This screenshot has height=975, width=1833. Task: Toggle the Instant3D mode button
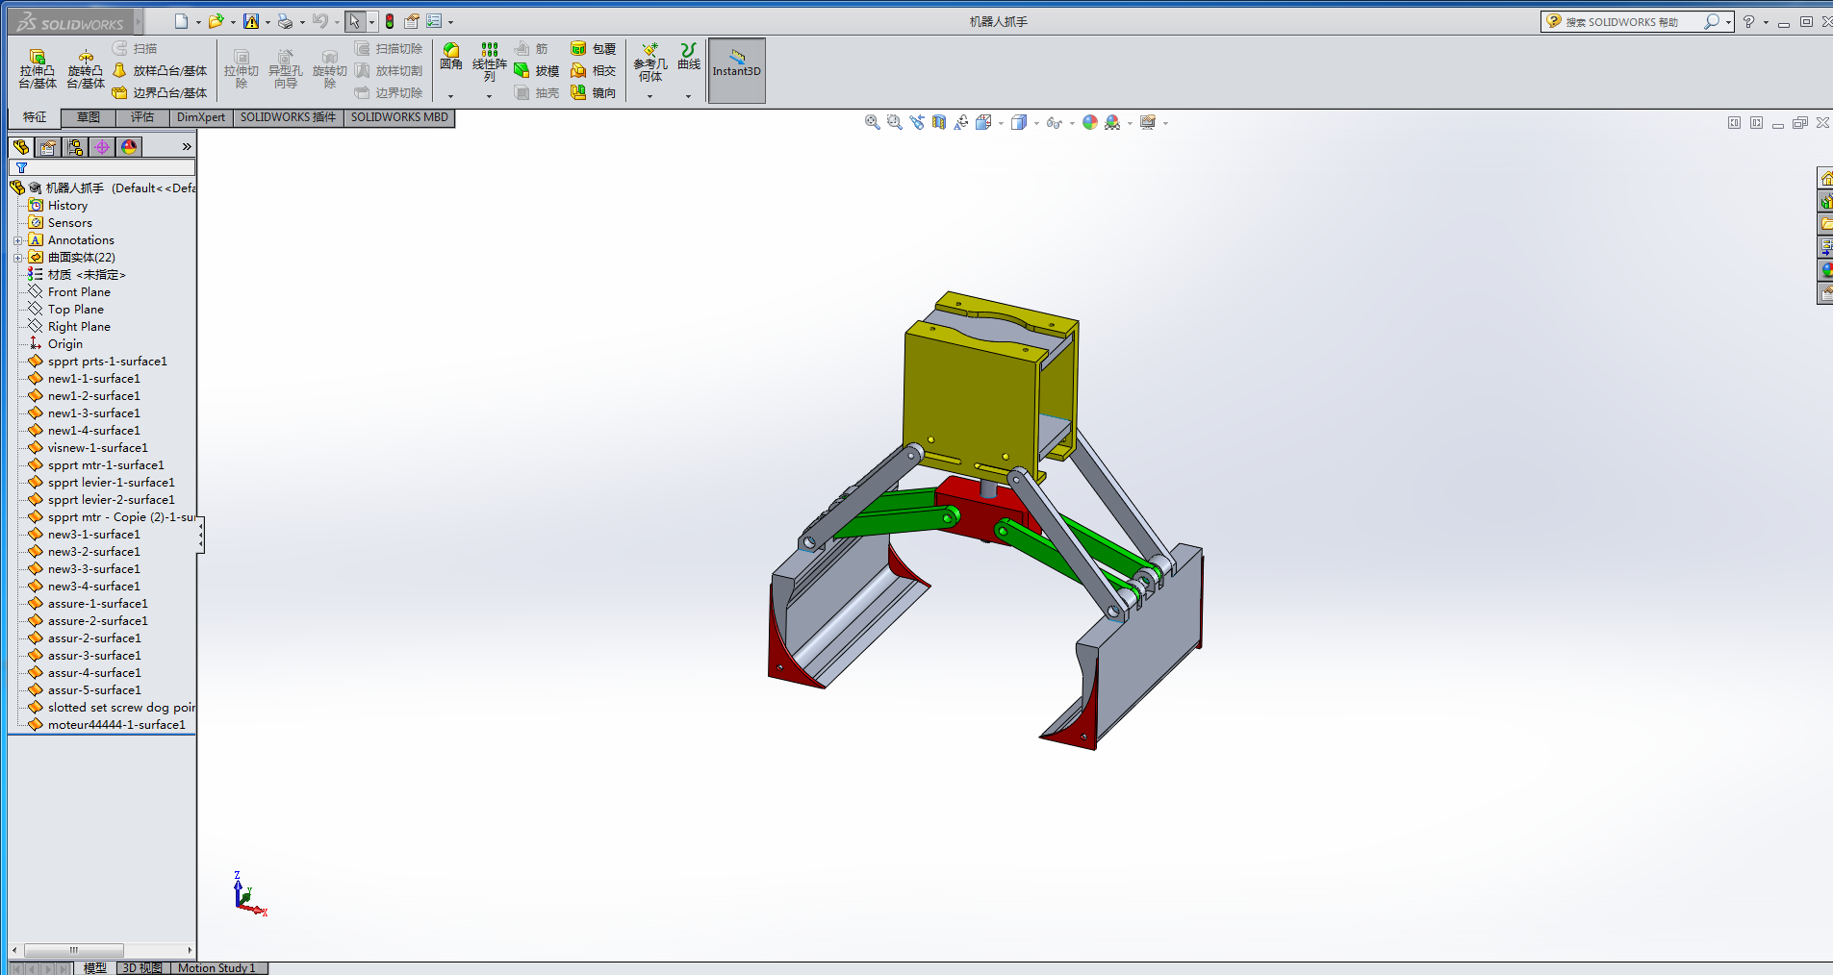pyautogui.click(x=736, y=70)
